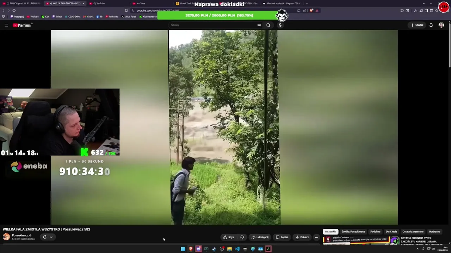Viewport: 451px width, 253px height.
Task: Click the video title "WIELKA FALA ZMIOTŁA WSZYSTKO"
Action: [31, 229]
